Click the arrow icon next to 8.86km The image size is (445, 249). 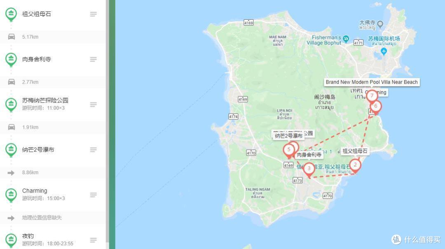11,172
